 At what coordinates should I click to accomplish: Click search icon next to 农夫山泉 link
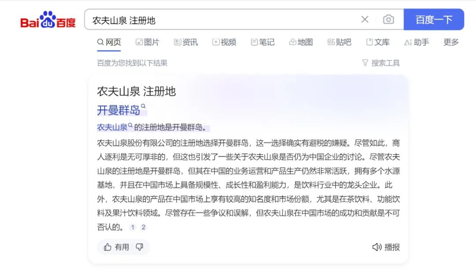[x=130, y=125]
